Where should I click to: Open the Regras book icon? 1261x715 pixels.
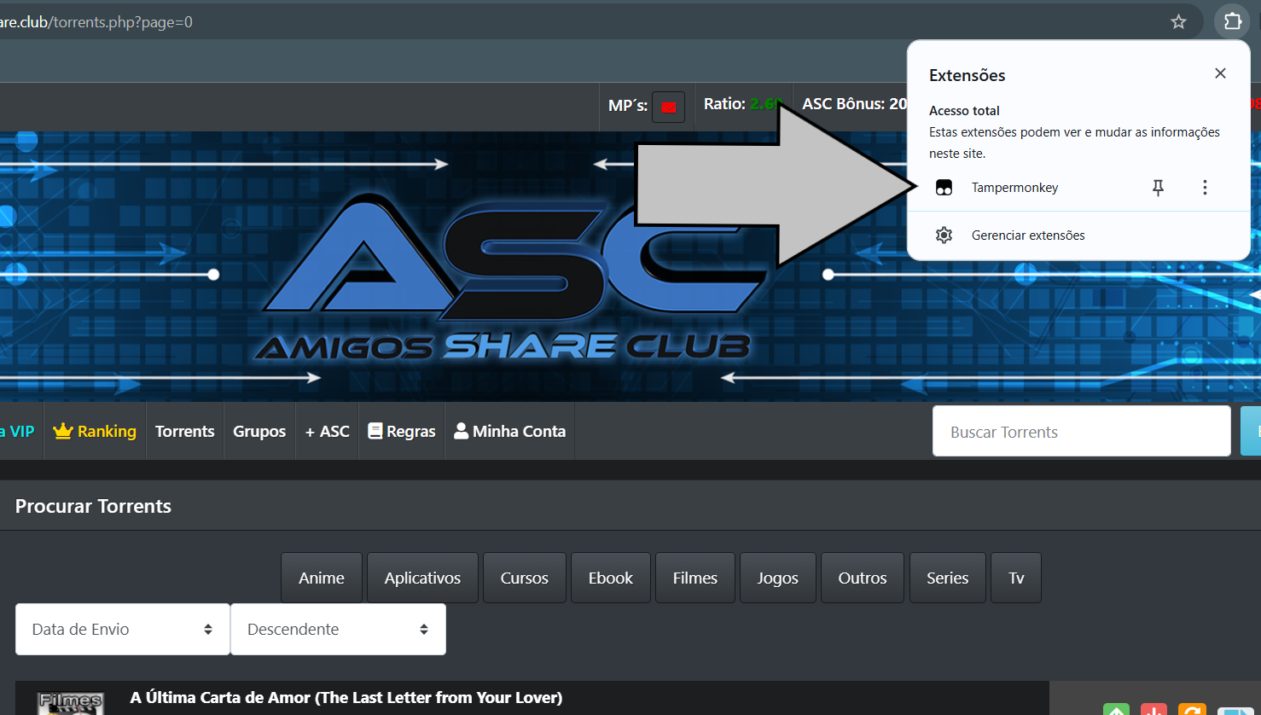(x=375, y=431)
